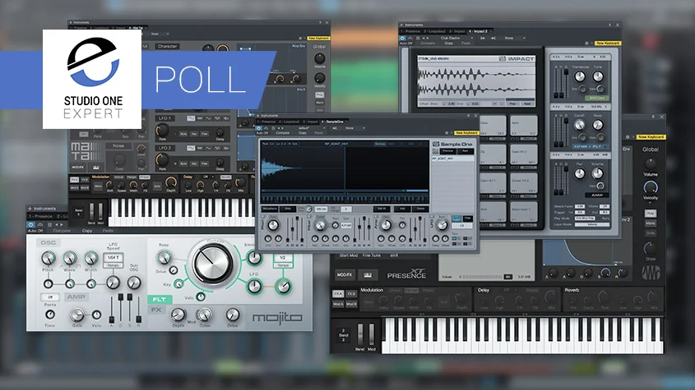Image resolution: width=695 pixels, height=390 pixels.
Task: Trigger the Bass Drum 1 pad in Impact
Action: (523, 213)
